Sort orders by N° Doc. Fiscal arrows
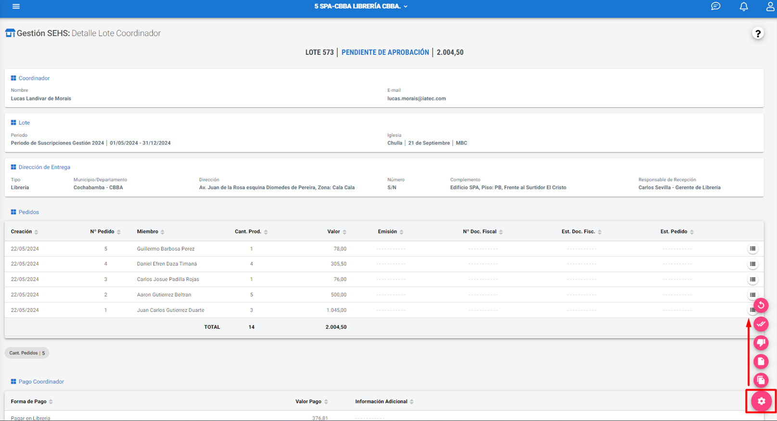The height and width of the screenshot is (421, 777). (x=501, y=232)
